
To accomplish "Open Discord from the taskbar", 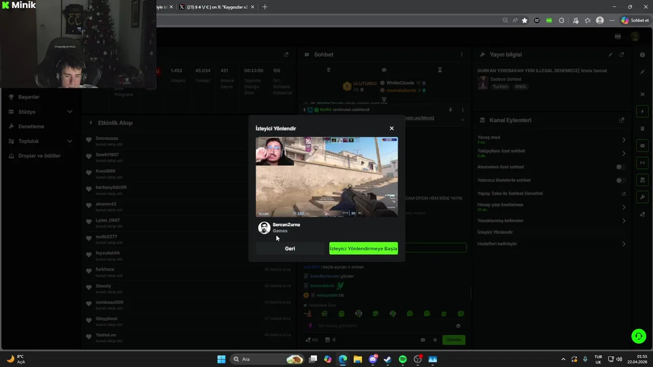I will point(373,359).
